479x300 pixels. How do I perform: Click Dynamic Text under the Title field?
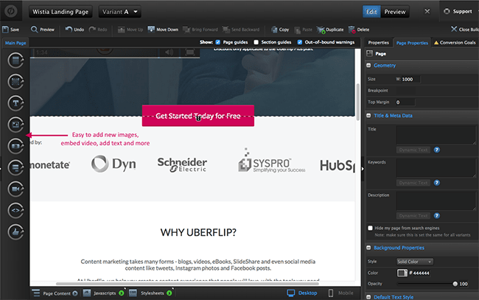[x=413, y=150]
